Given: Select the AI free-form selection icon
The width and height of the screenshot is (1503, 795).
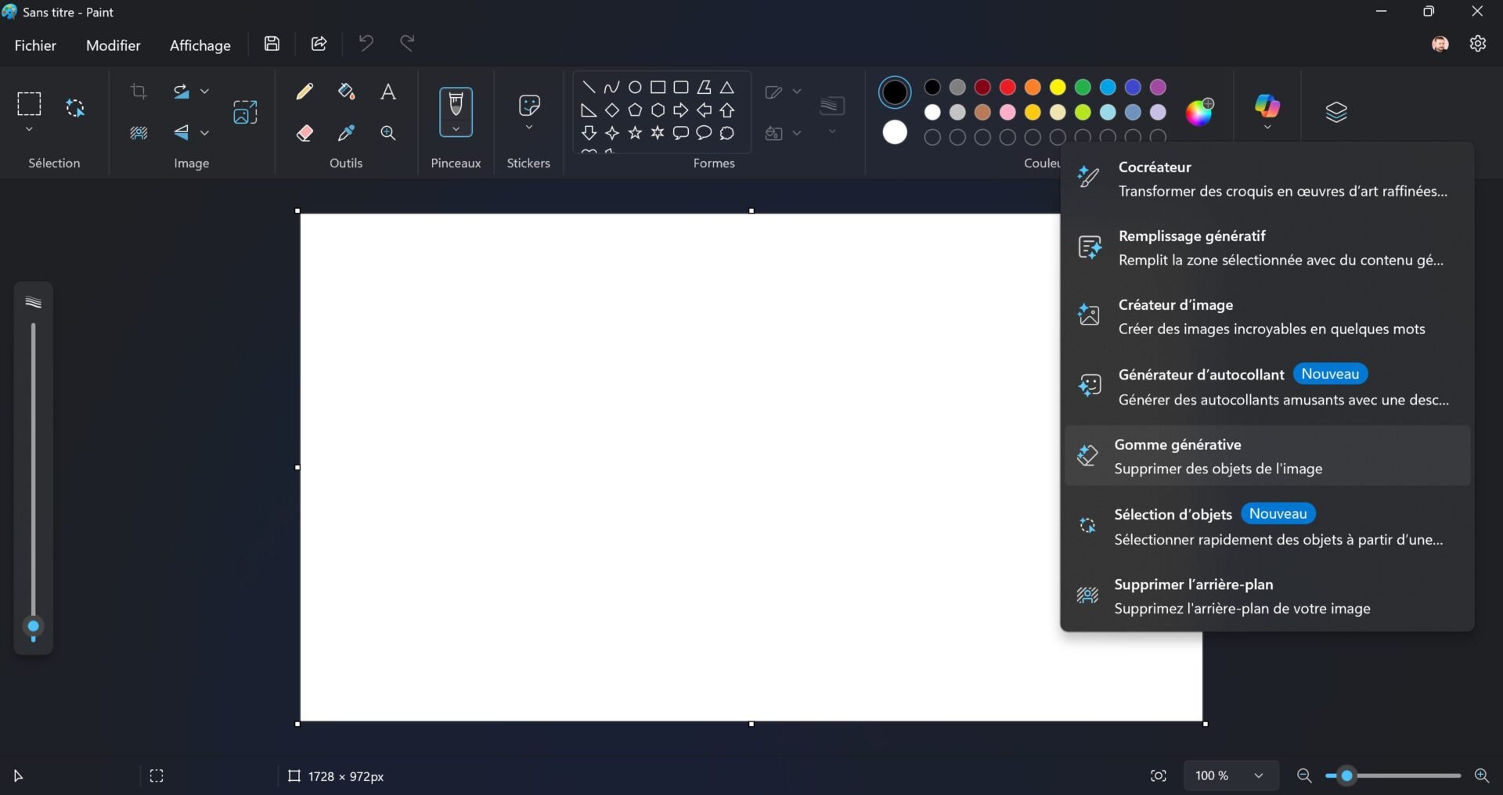Looking at the screenshot, I should pos(75,108).
